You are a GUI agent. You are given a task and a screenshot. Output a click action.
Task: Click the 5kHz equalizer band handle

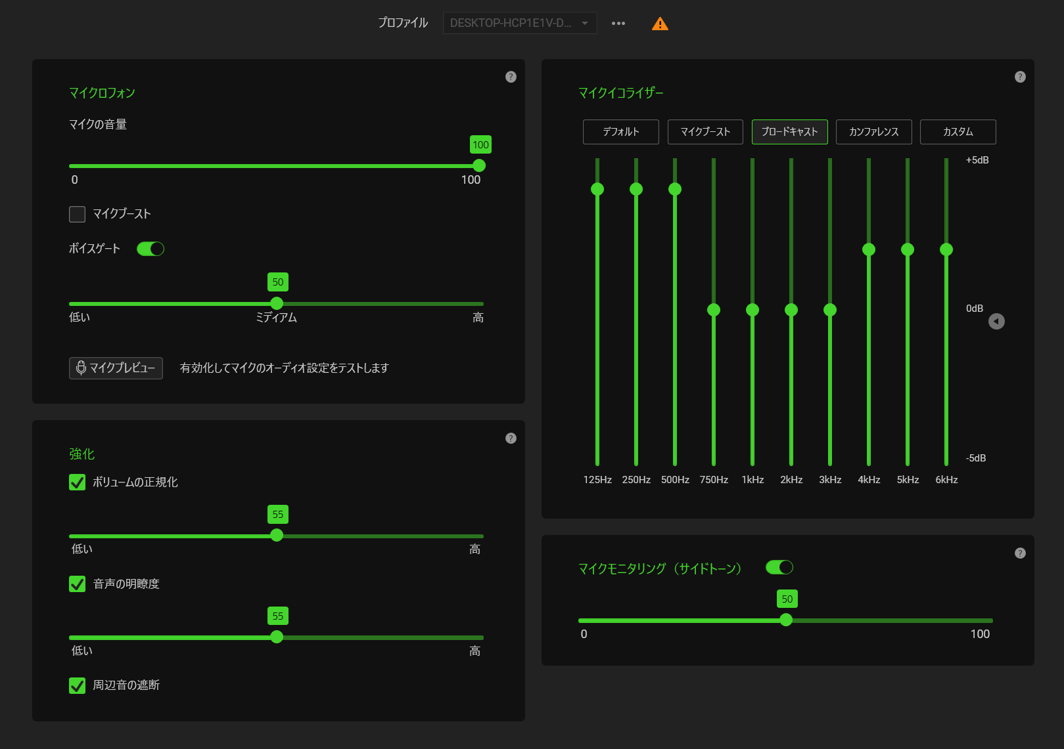click(908, 249)
